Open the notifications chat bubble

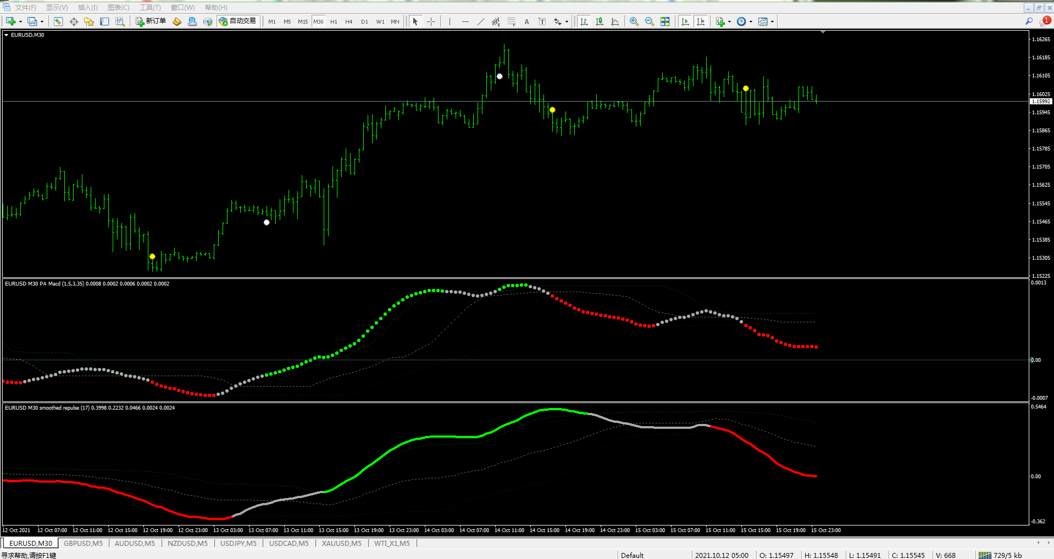point(1045,21)
